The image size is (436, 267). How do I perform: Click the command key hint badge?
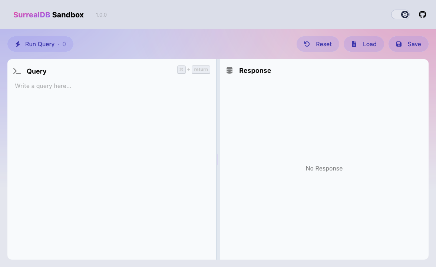tap(181, 70)
